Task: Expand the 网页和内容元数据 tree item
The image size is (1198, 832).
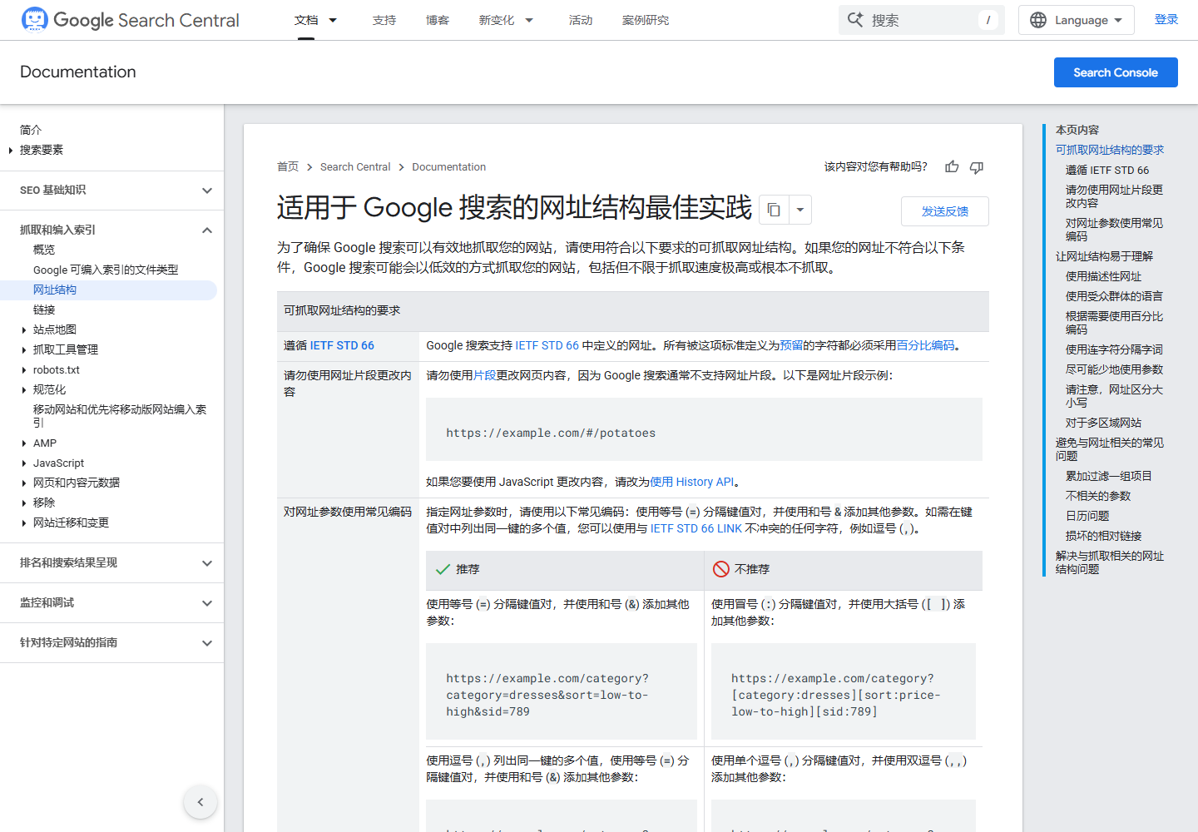Action: [x=24, y=483]
